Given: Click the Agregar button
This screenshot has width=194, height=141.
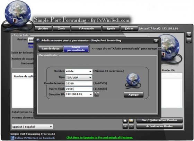Looking at the screenshot, I should (x=133, y=94).
